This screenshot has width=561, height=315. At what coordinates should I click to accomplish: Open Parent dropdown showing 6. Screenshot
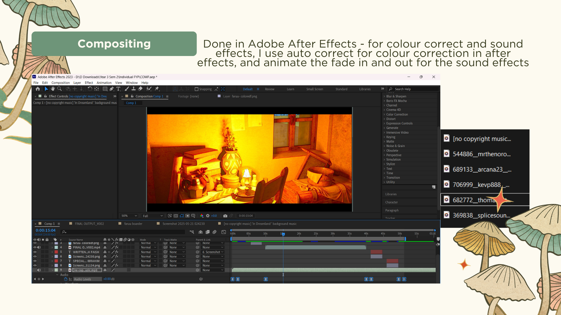point(213,252)
